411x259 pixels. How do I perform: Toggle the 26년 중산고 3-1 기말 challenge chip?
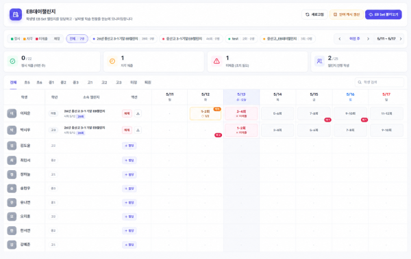coord(123,39)
